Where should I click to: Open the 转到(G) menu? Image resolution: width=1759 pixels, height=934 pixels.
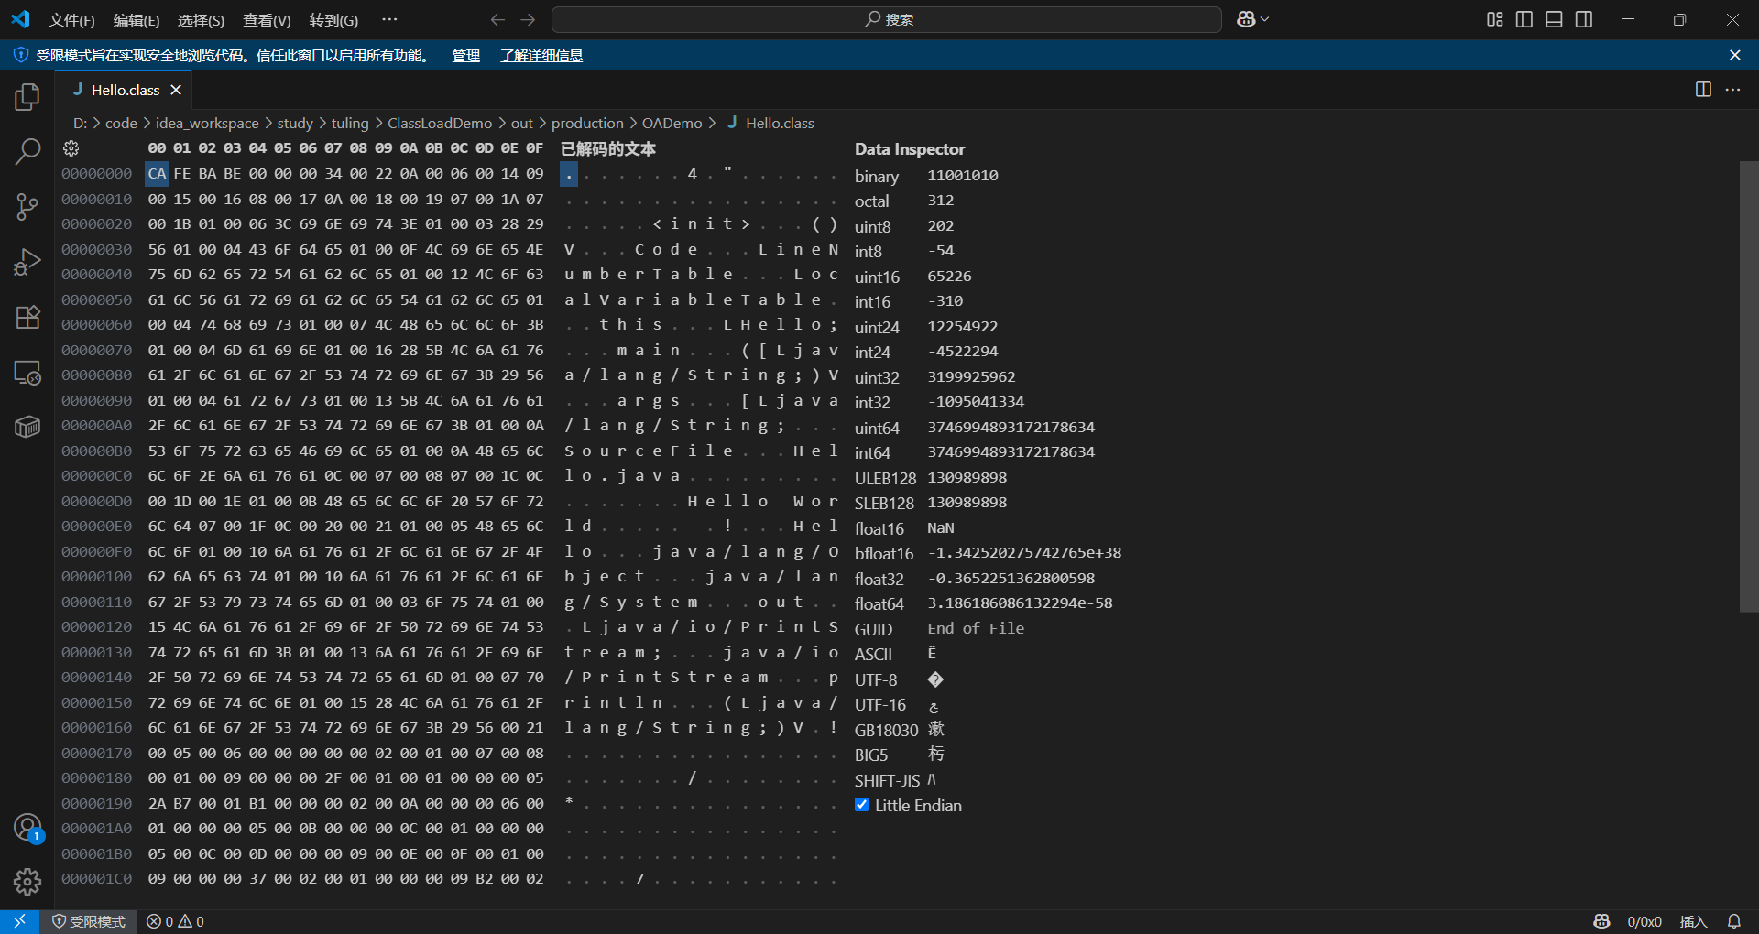333,20
